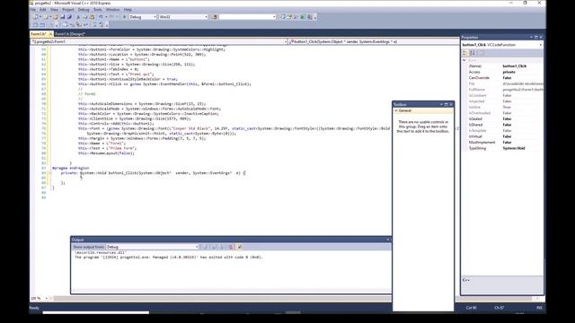Click the Add New Item toolbar icon
The width and height of the screenshot is (575, 323).
46,17
